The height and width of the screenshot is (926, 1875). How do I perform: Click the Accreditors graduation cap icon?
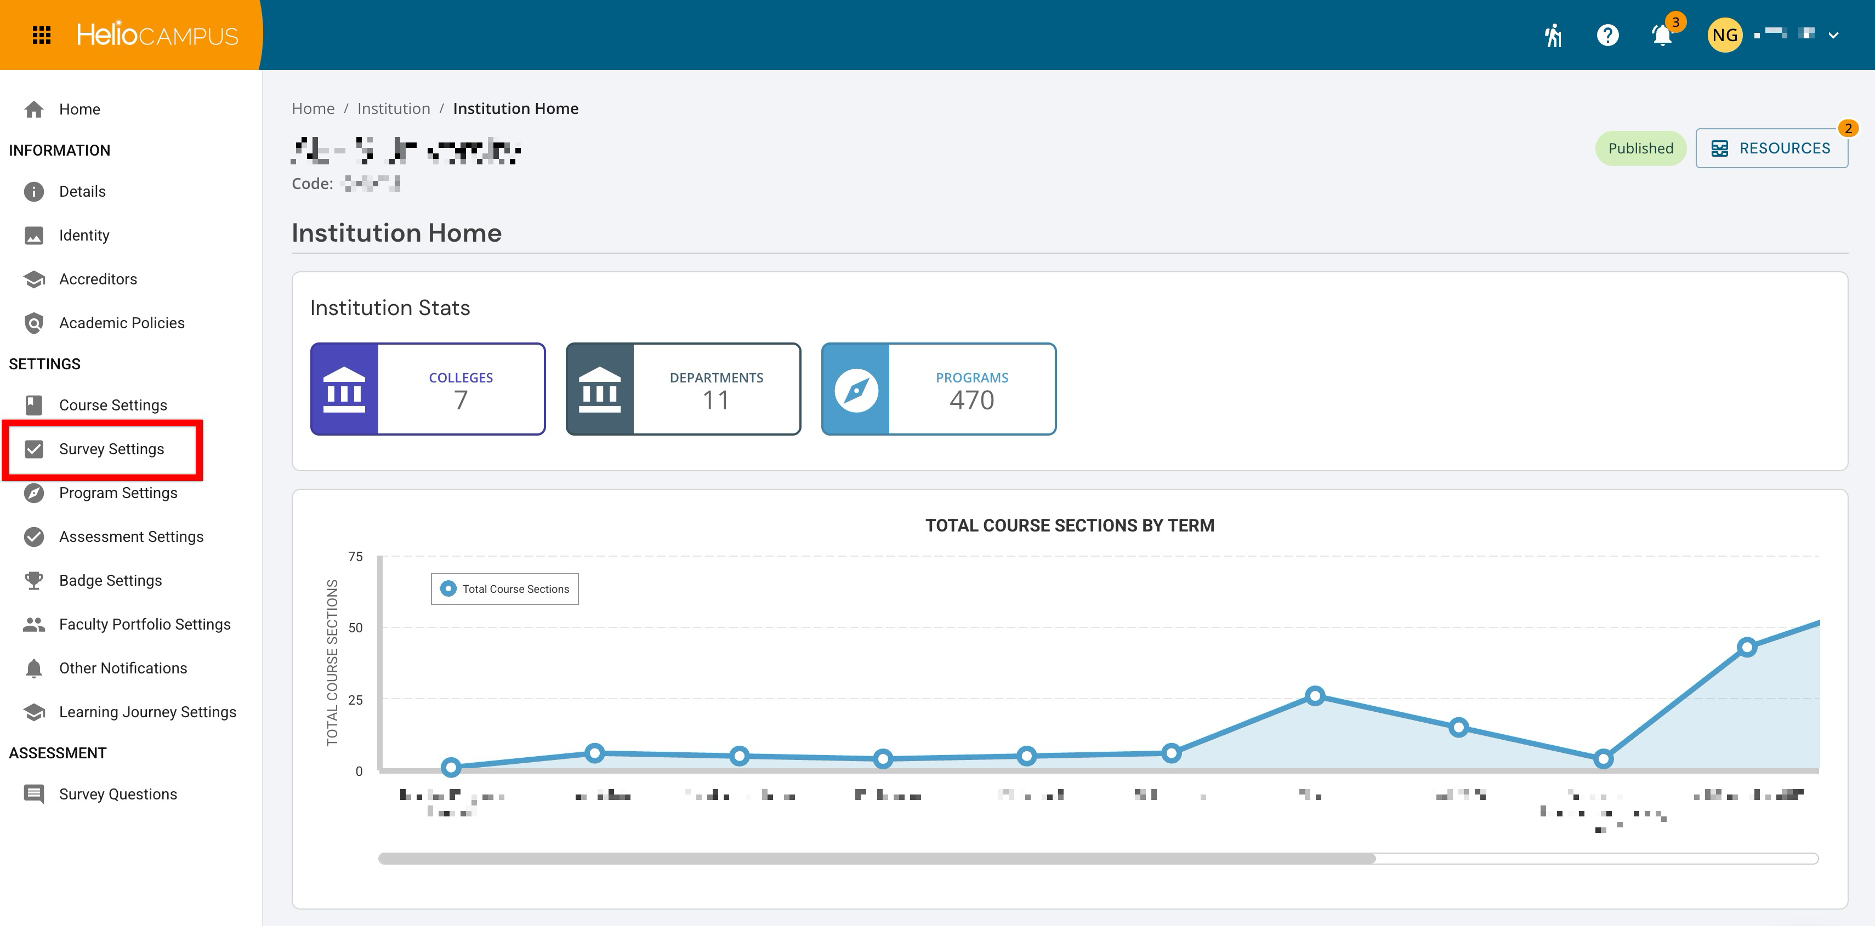point(33,278)
